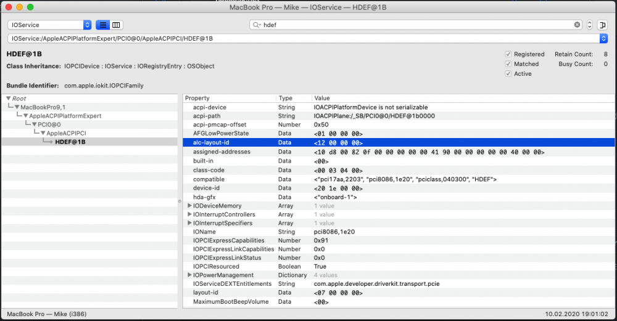This screenshot has height=321, width=617.
Task: Click in the hdef search field
Action: click(415, 25)
